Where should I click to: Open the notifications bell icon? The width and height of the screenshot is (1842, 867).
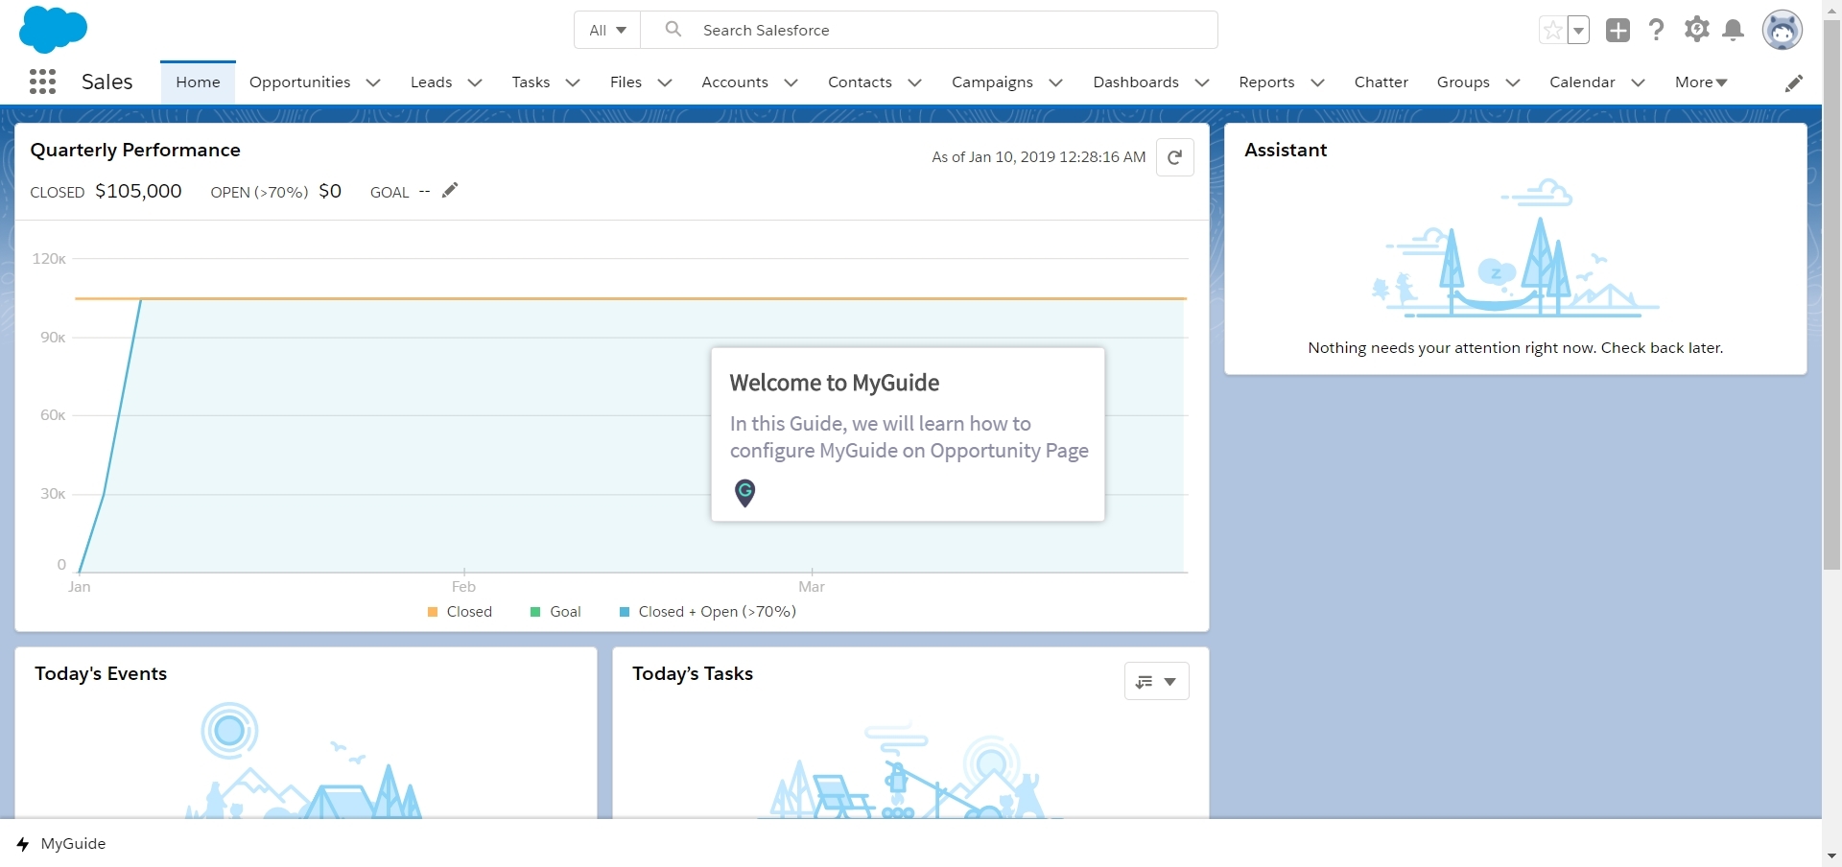pos(1734,30)
